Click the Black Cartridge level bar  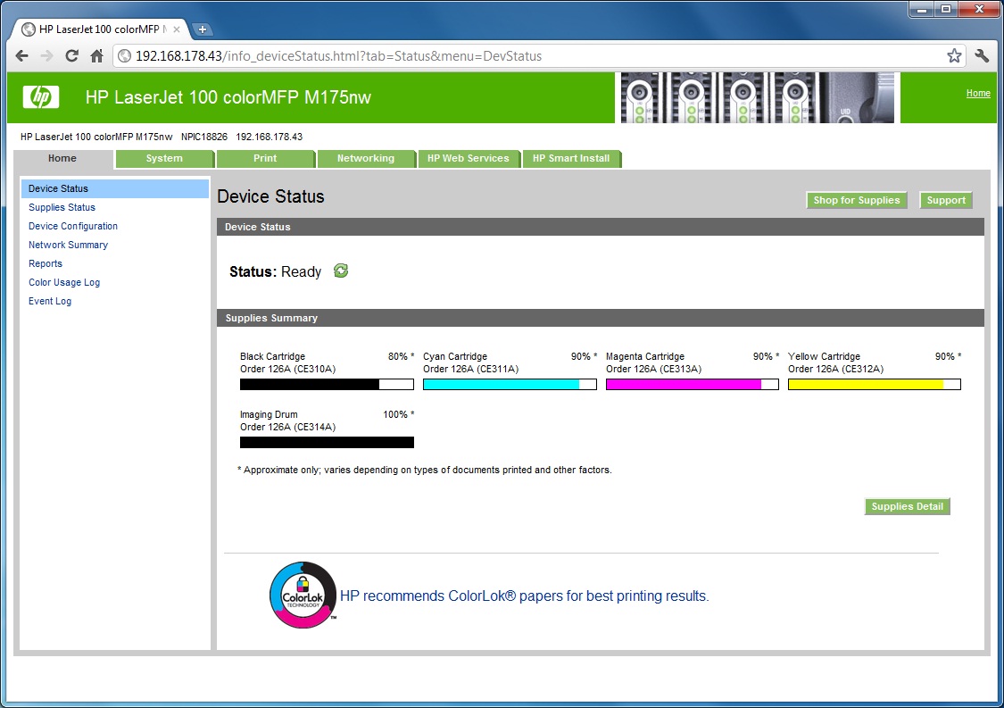click(x=327, y=385)
